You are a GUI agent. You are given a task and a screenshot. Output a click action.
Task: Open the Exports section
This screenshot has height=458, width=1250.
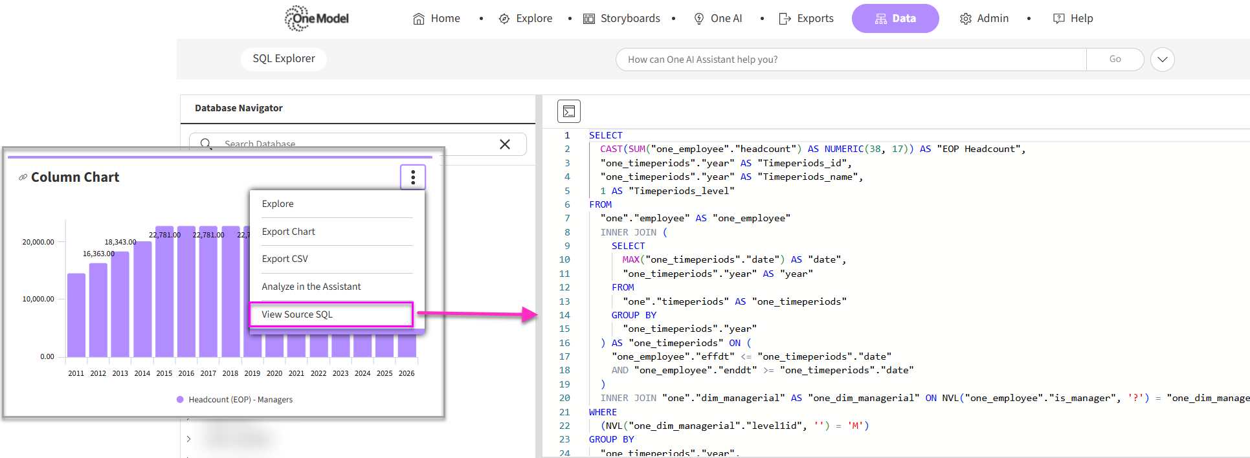[806, 19]
